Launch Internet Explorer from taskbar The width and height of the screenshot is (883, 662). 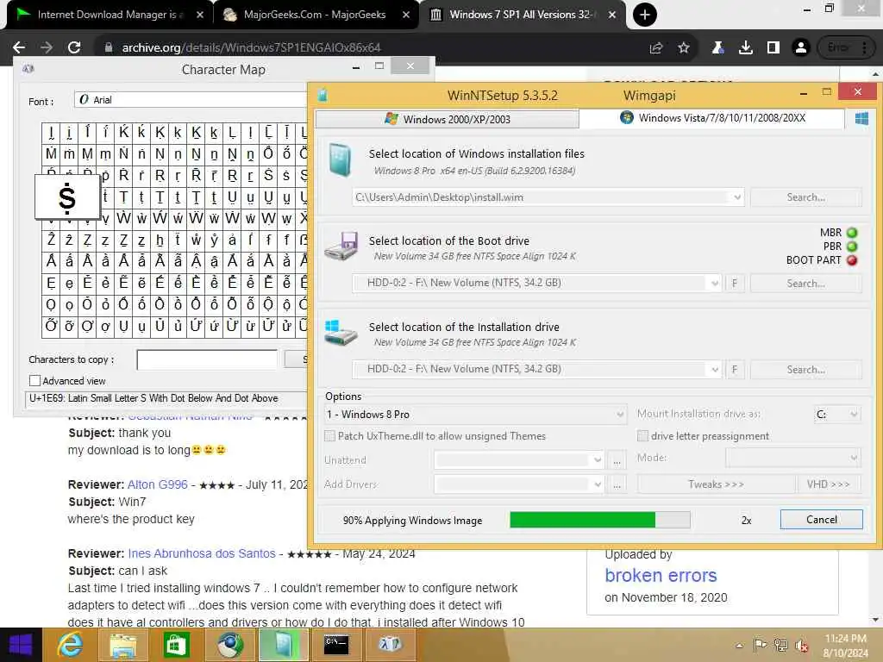(70, 645)
